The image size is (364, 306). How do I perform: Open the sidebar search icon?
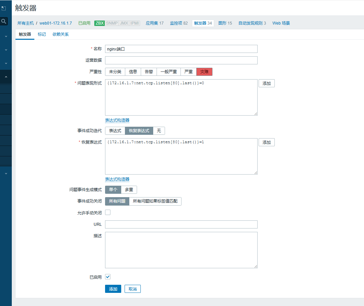coord(4,21)
